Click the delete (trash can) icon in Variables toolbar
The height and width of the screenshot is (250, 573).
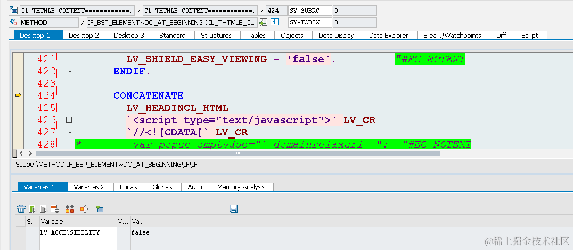coord(21,209)
